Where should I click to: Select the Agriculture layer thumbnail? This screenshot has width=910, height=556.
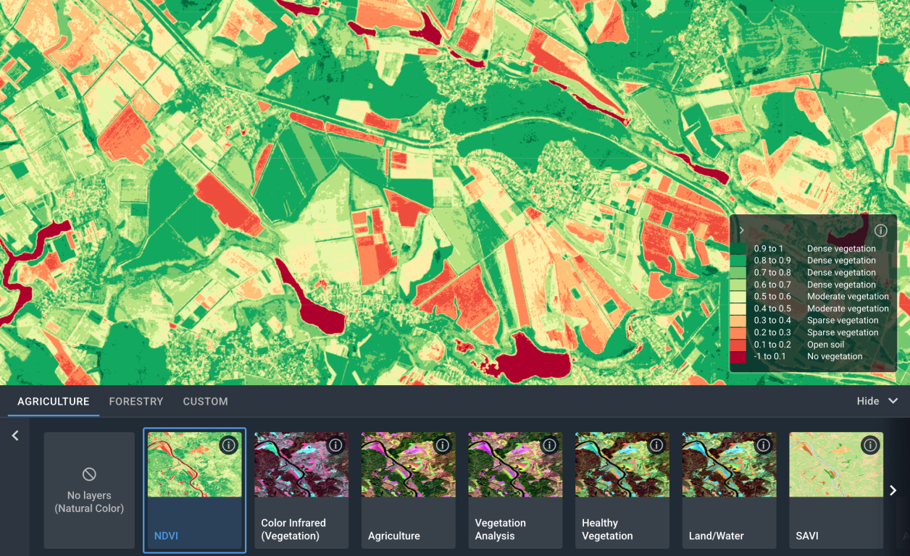coord(409,465)
